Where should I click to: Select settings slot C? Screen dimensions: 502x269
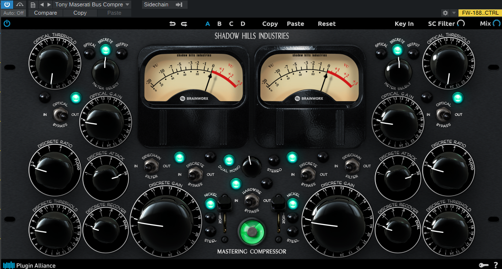tap(231, 23)
